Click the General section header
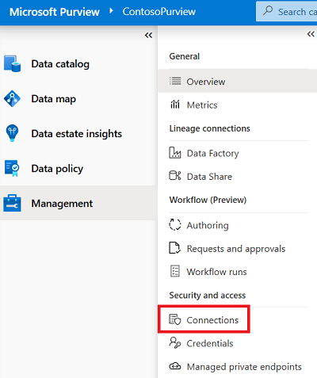This screenshot has height=378, width=317. tap(185, 56)
